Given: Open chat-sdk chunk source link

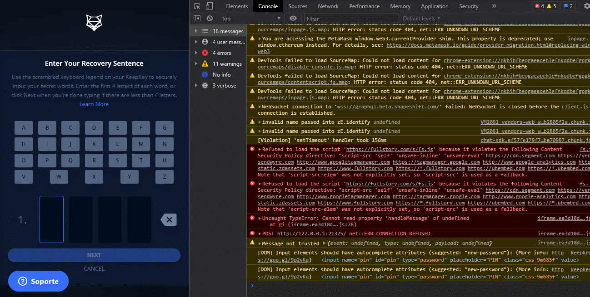Looking at the screenshot, I should click(535, 140).
